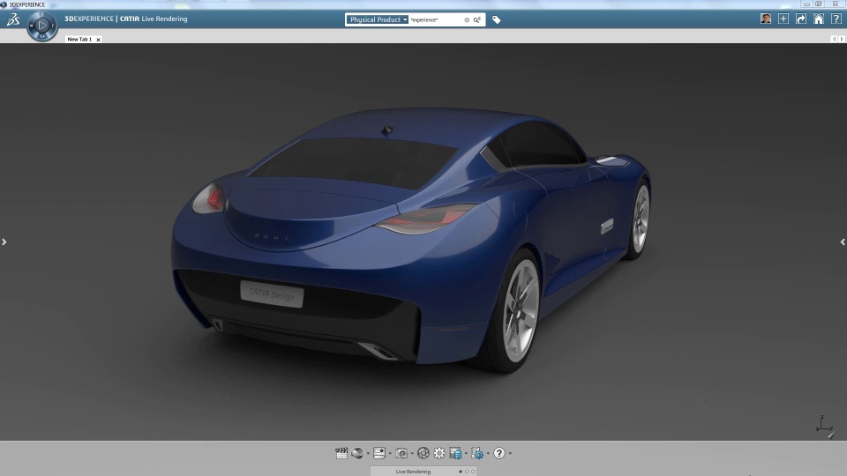This screenshot has height=476, width=847.
Task: Open the gear settings icon in toolbar
Action: pyautogui.click(x=439, y=453)
